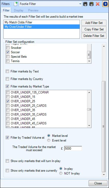
Task: Click the Add Filter Set button
Action: point(94,23)
